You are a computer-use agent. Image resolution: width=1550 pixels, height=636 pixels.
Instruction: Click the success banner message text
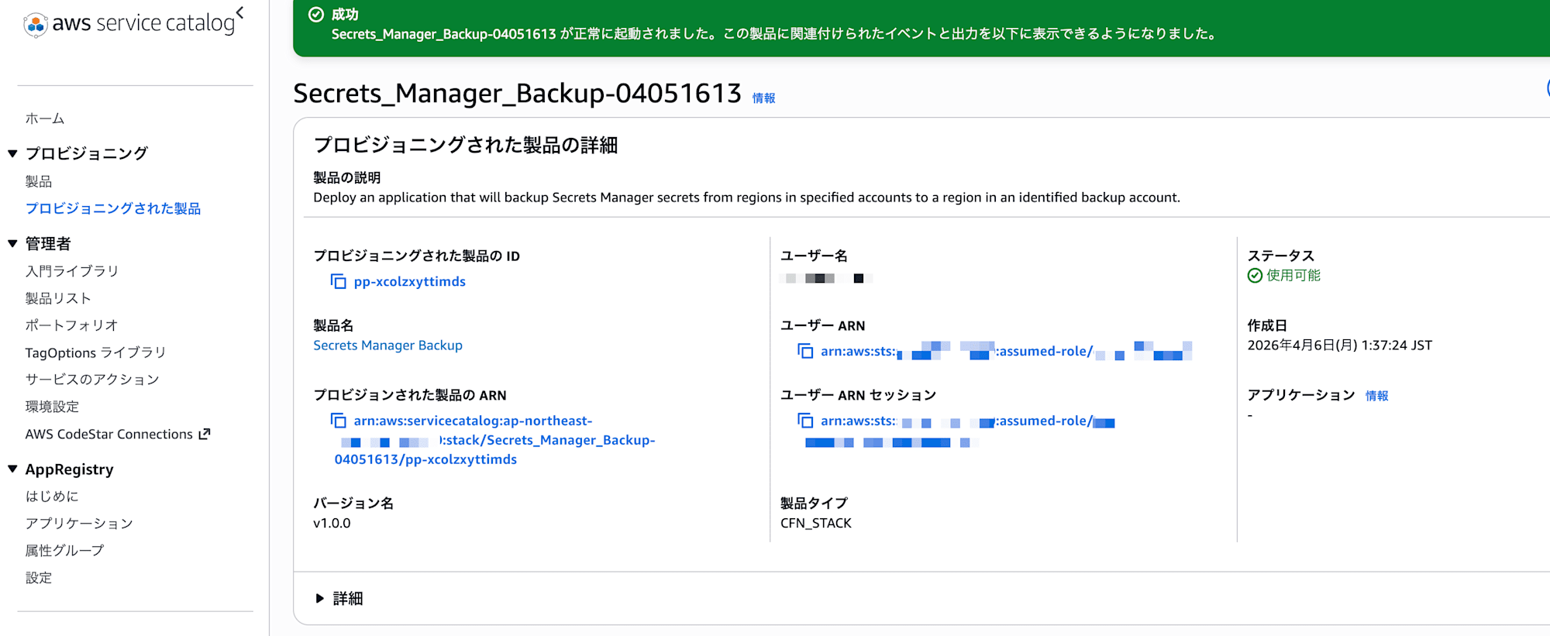775,34
